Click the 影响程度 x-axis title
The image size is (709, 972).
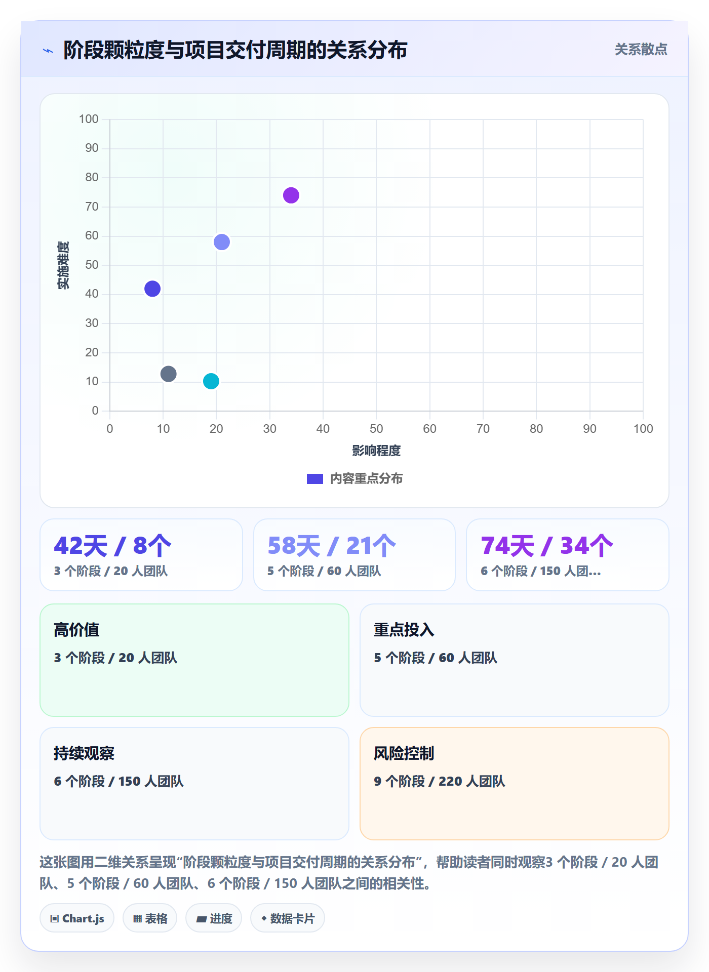click(x=376, y=451)
